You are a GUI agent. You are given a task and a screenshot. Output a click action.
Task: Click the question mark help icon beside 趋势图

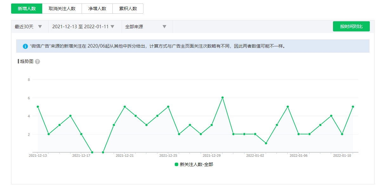point(37,62)
